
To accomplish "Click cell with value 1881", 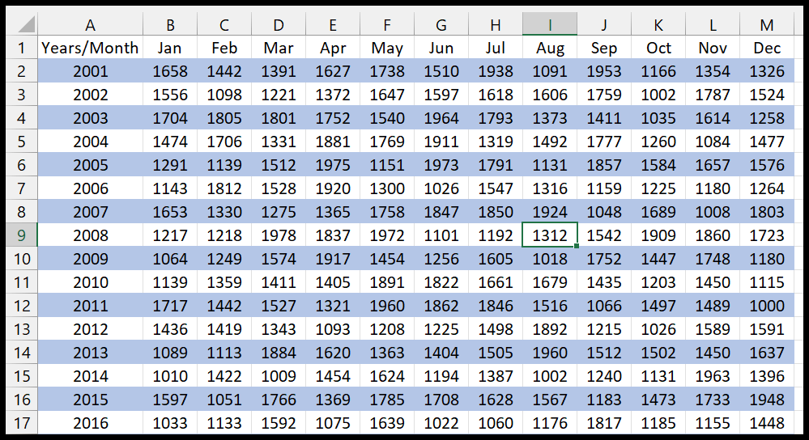I will [333, 142].
